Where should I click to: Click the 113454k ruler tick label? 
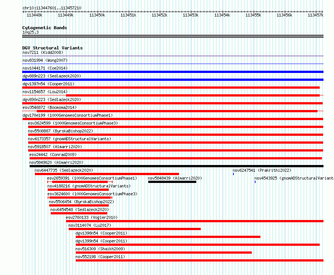(x=222, y=15)
